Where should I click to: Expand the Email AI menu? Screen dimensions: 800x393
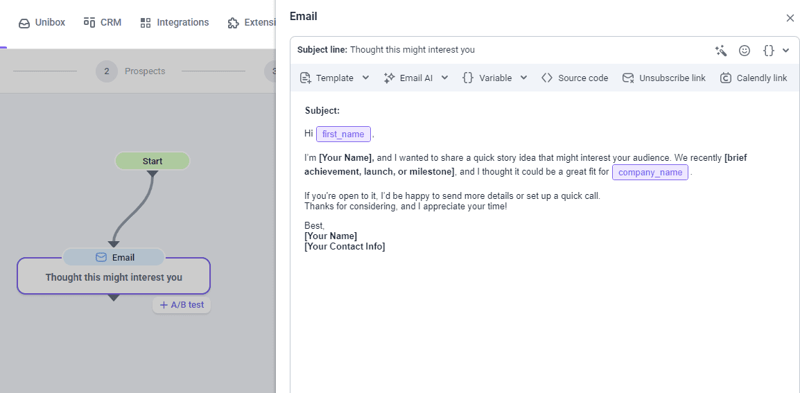(x=416, y=78)
